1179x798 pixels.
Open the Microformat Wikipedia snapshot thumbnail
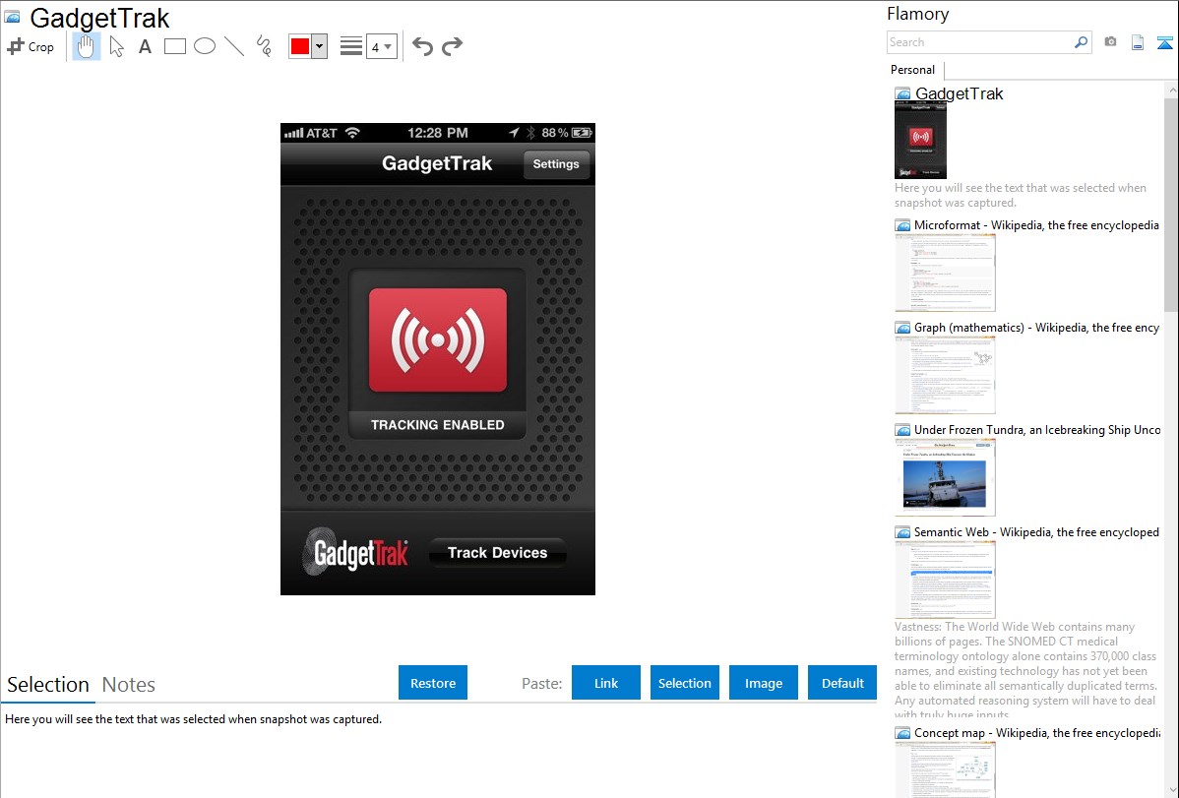pos(945,273)
